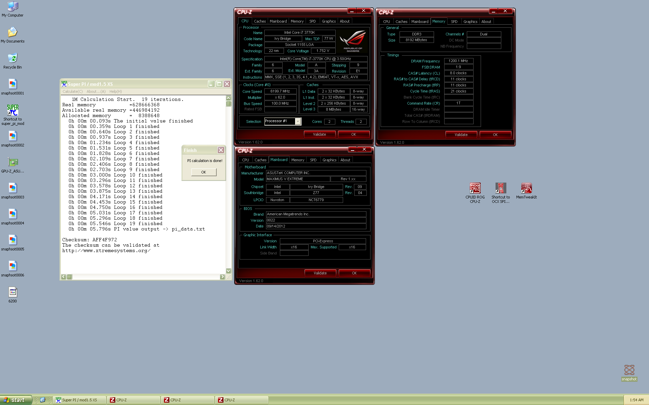The image size is (649, 405).
Task: Open About tab in Mainboard window
Action: 345,160
